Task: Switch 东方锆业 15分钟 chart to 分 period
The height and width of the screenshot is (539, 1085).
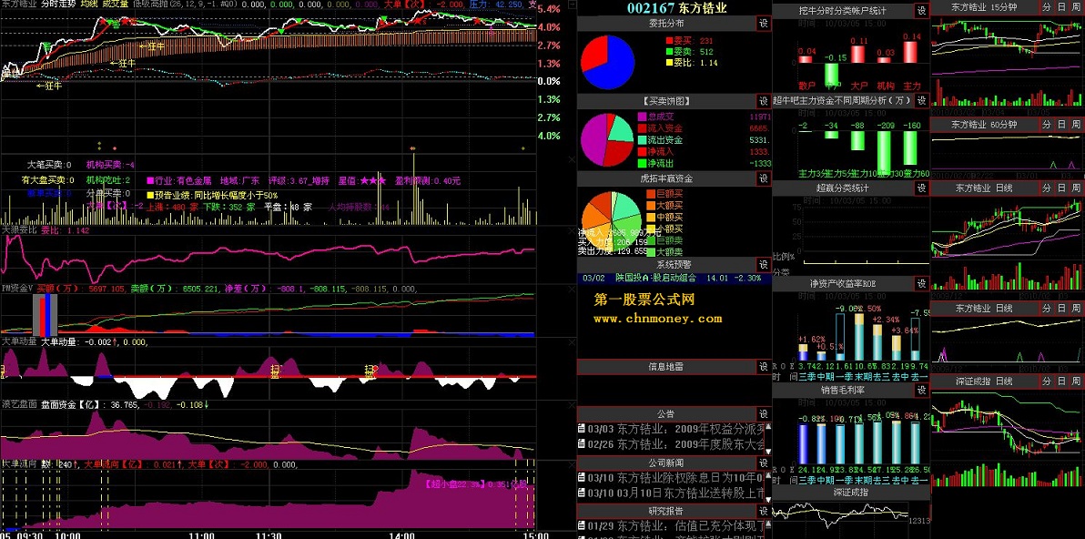Action: [1046, 7]
